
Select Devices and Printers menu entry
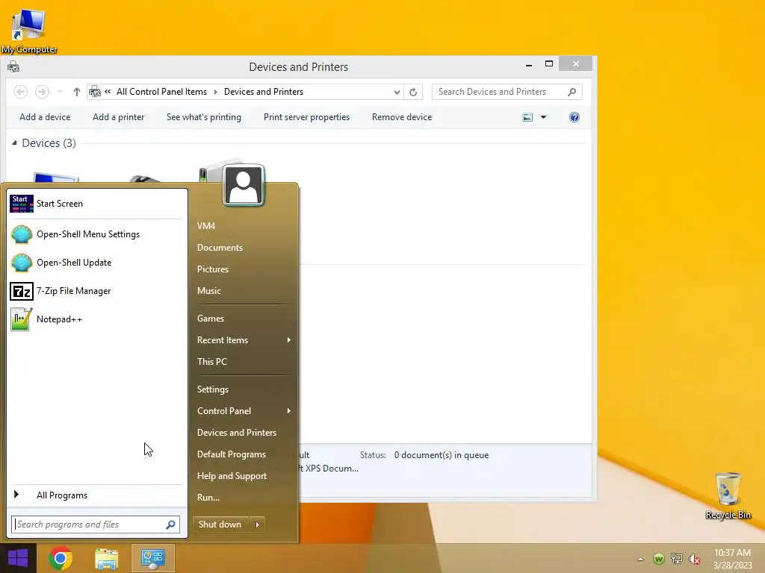(x=237, y=433)
